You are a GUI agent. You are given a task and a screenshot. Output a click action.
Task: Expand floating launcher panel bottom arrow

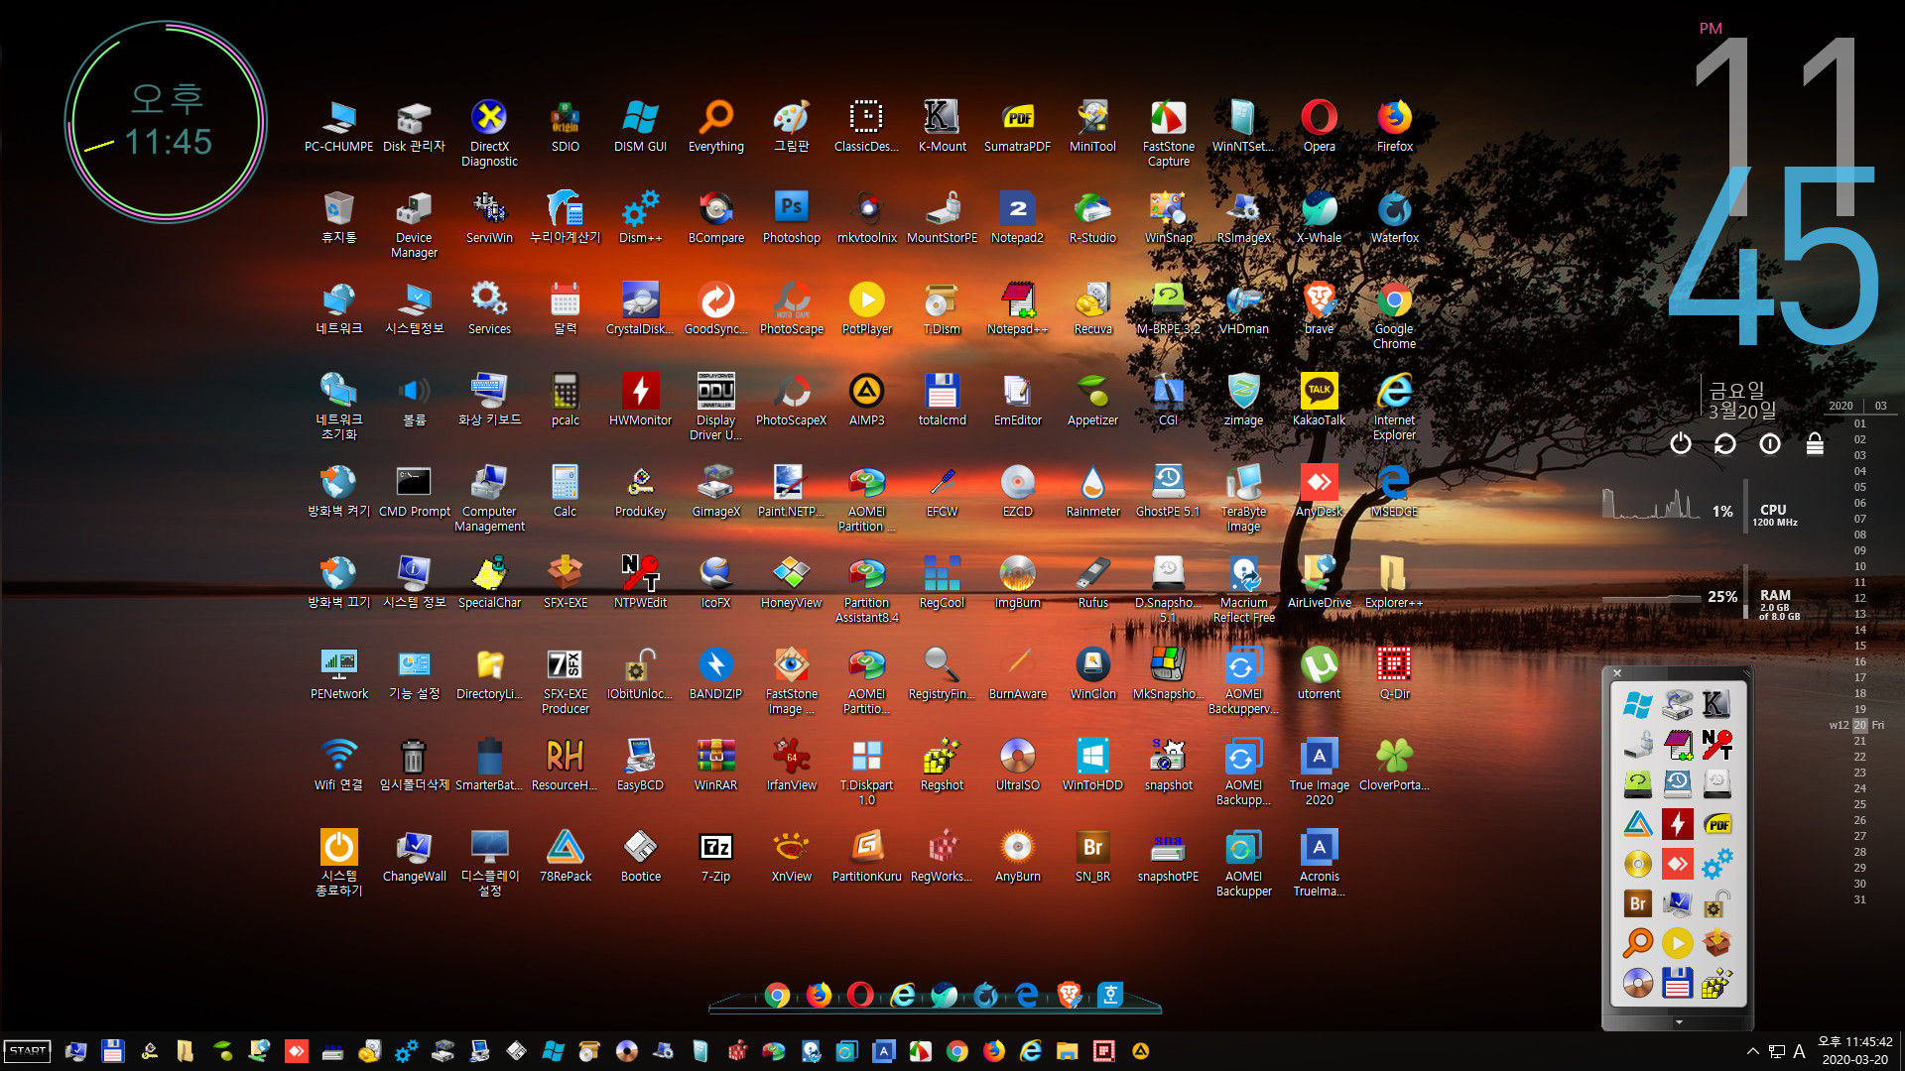[x=1679, y=1022]
